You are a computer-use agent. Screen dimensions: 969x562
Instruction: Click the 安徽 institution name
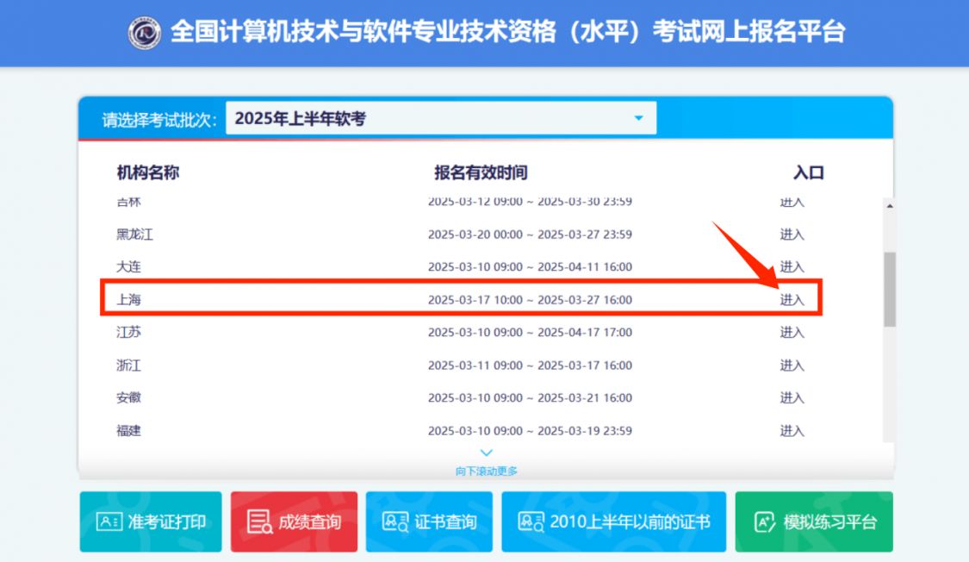pos(128,397)
